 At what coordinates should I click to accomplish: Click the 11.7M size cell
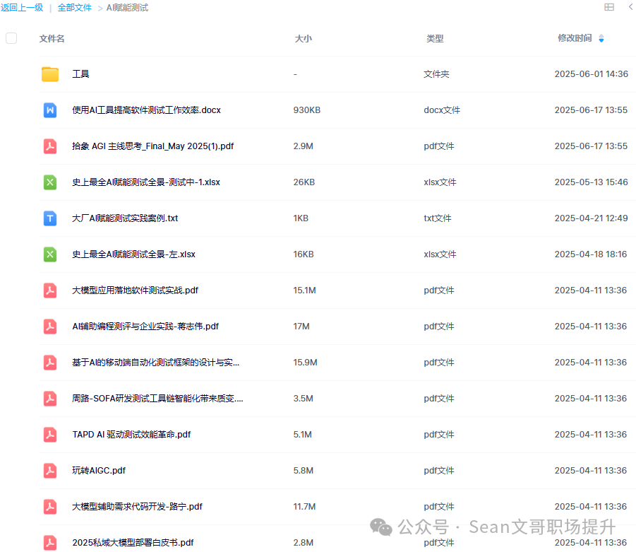click(x=305, y=507)
